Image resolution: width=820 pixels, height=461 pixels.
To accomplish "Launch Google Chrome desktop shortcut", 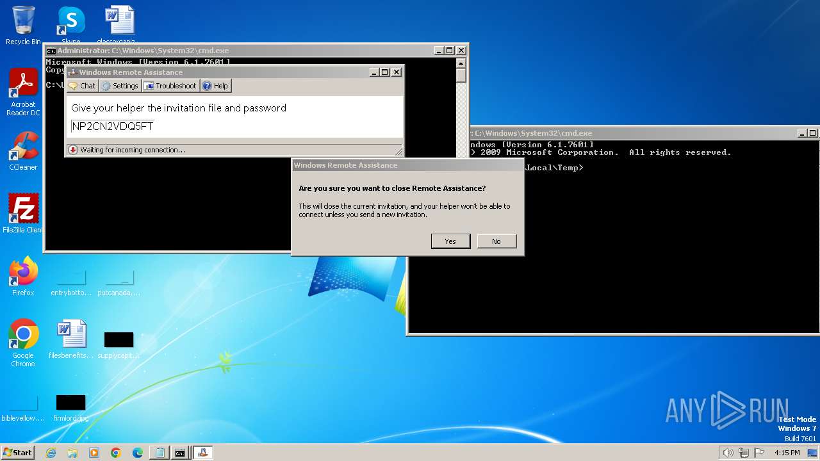I will 23,343.
